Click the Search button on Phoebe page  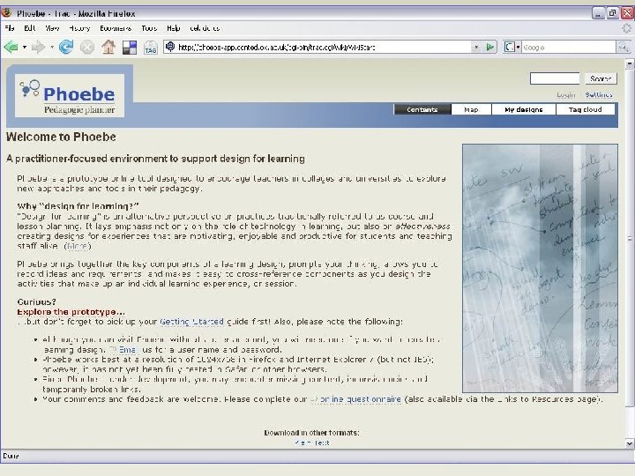tap(601, 78)
